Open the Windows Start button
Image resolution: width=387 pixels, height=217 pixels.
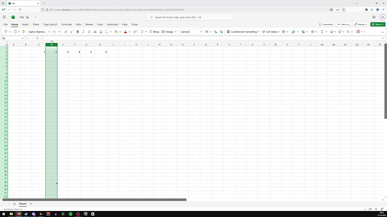point(4,214)
